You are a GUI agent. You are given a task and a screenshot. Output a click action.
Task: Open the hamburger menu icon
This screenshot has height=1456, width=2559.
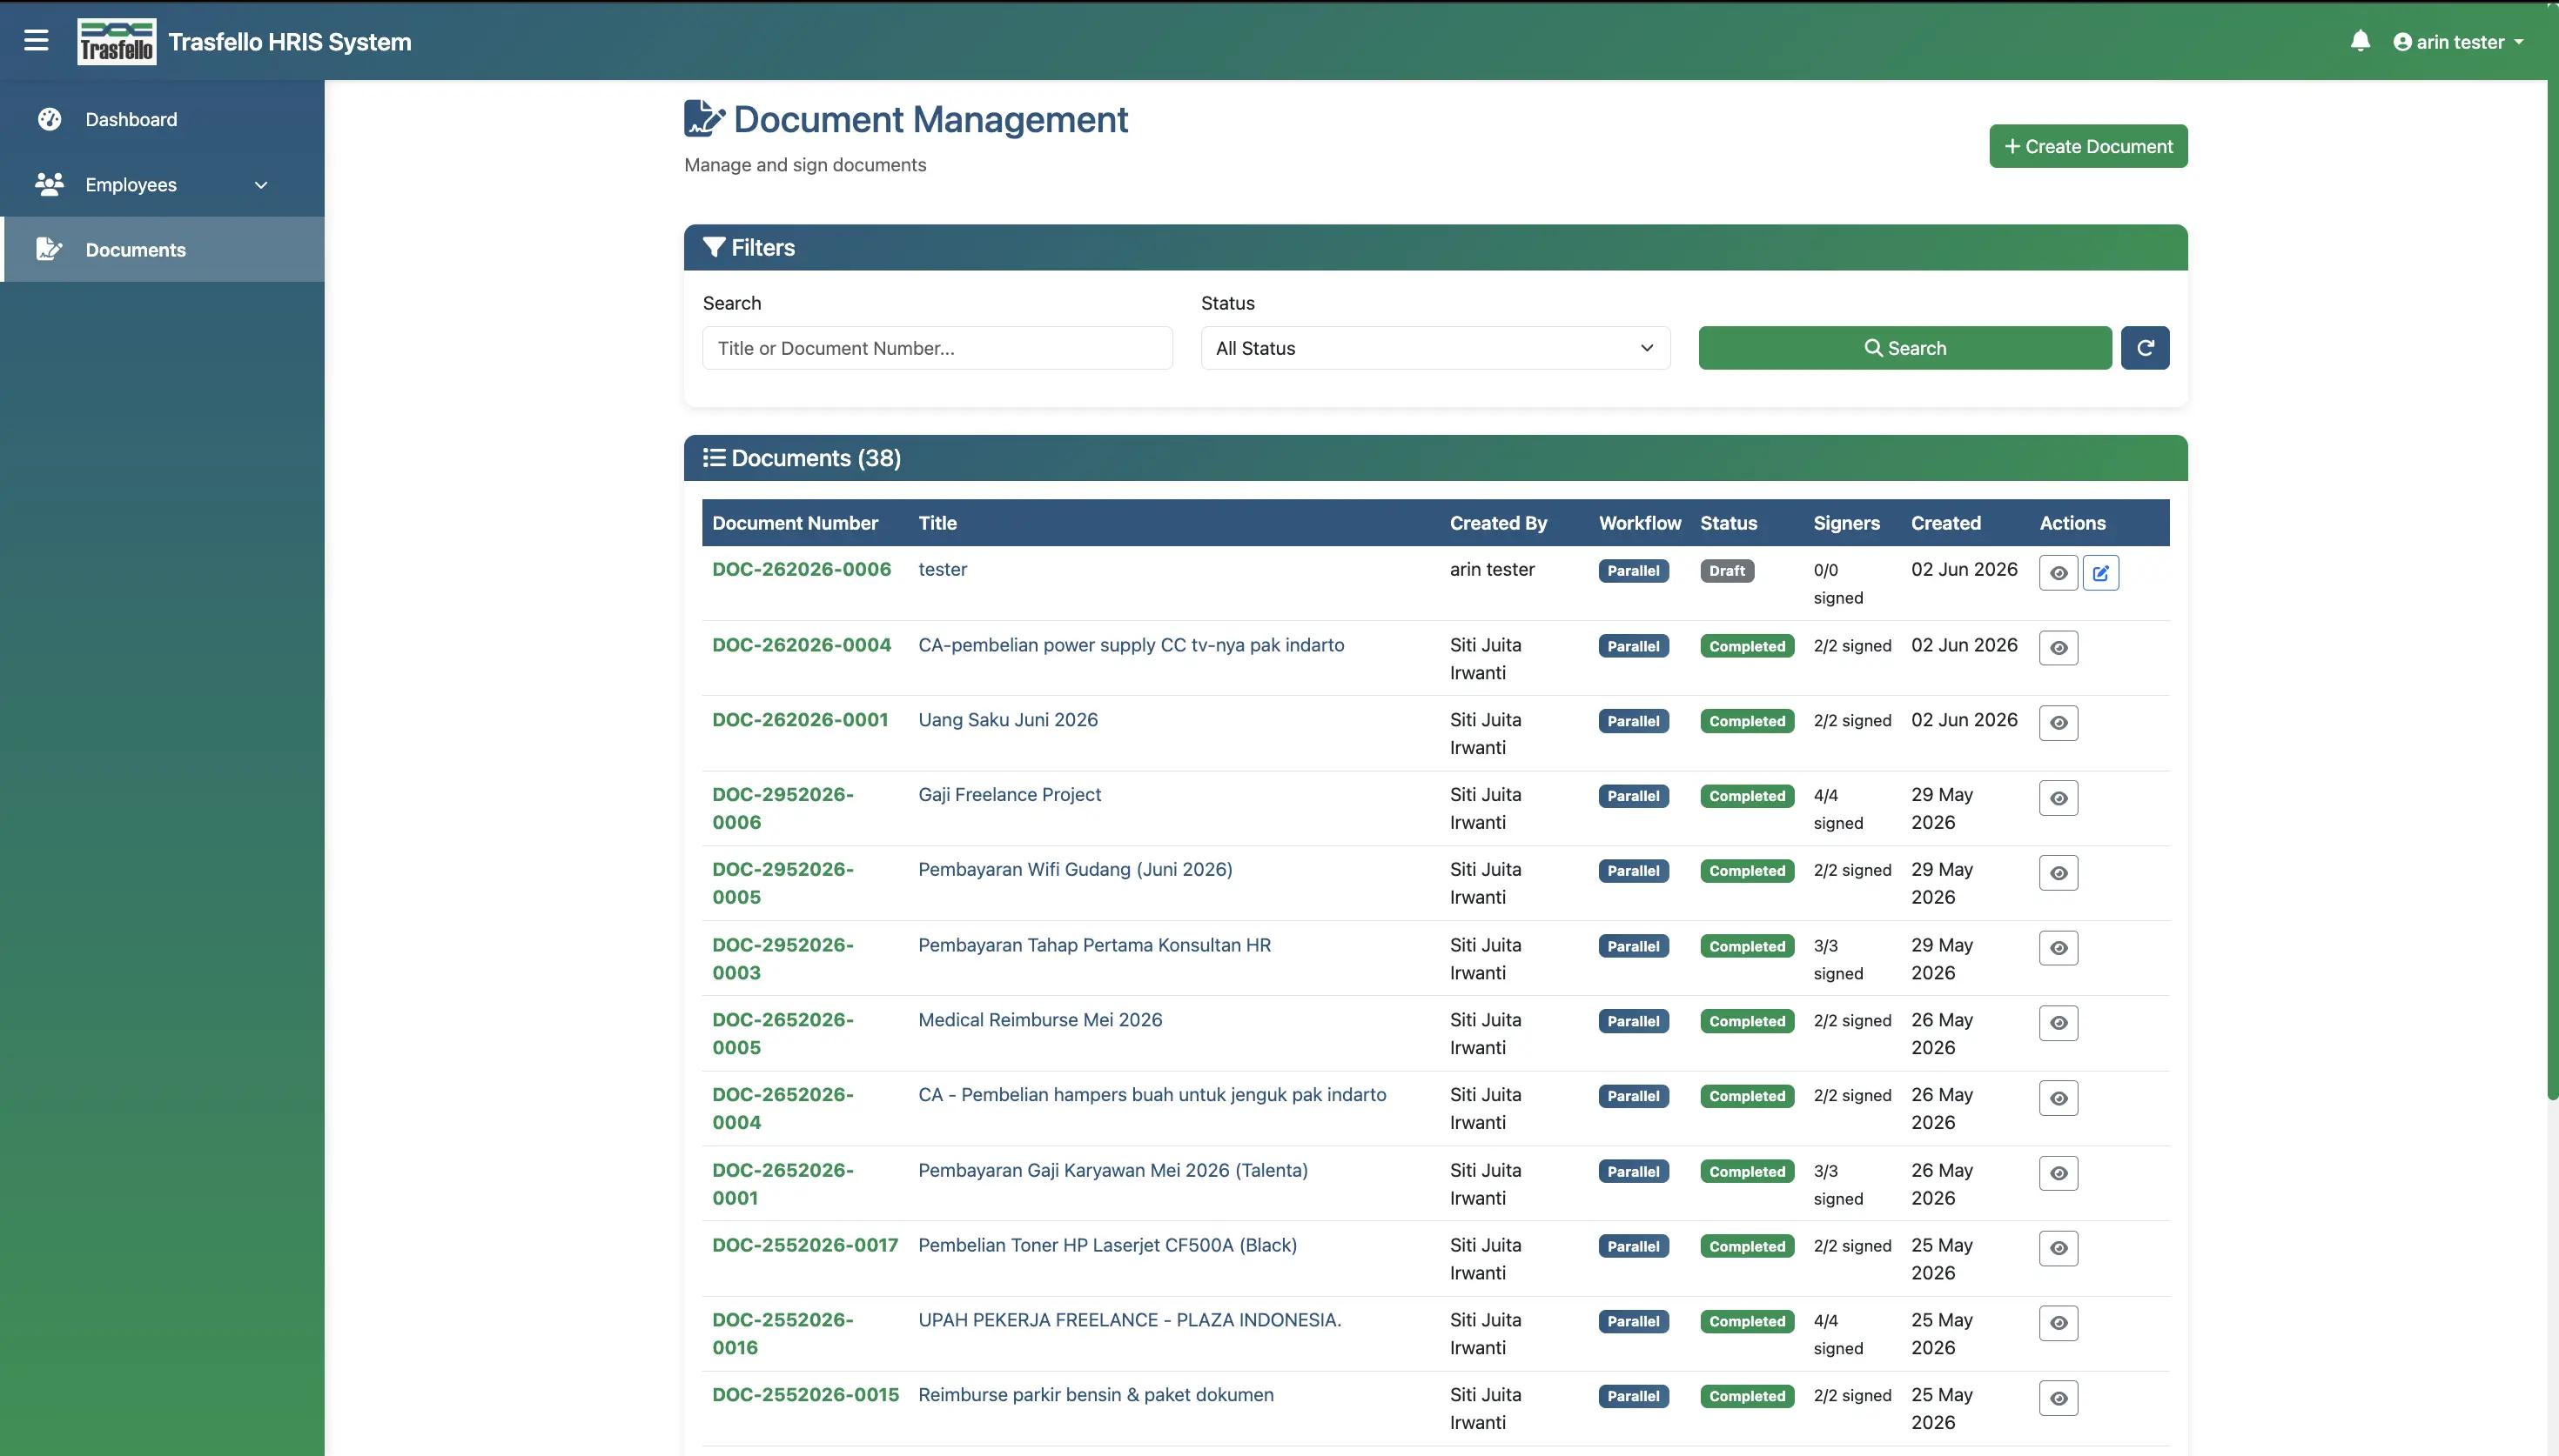(x=36, y=40)
